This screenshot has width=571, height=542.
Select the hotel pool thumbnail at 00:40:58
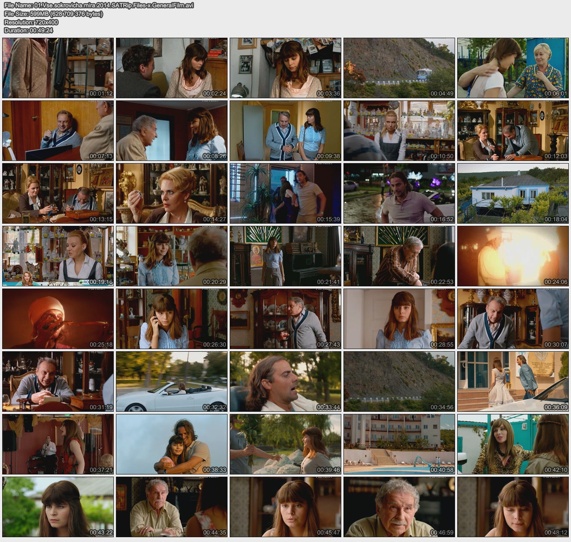tap(399, 444)
